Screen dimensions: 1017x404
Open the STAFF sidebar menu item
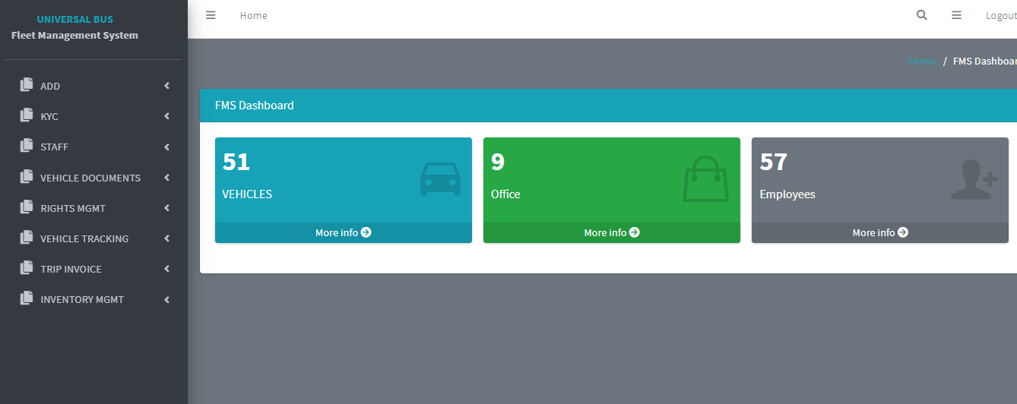[93, 147]
